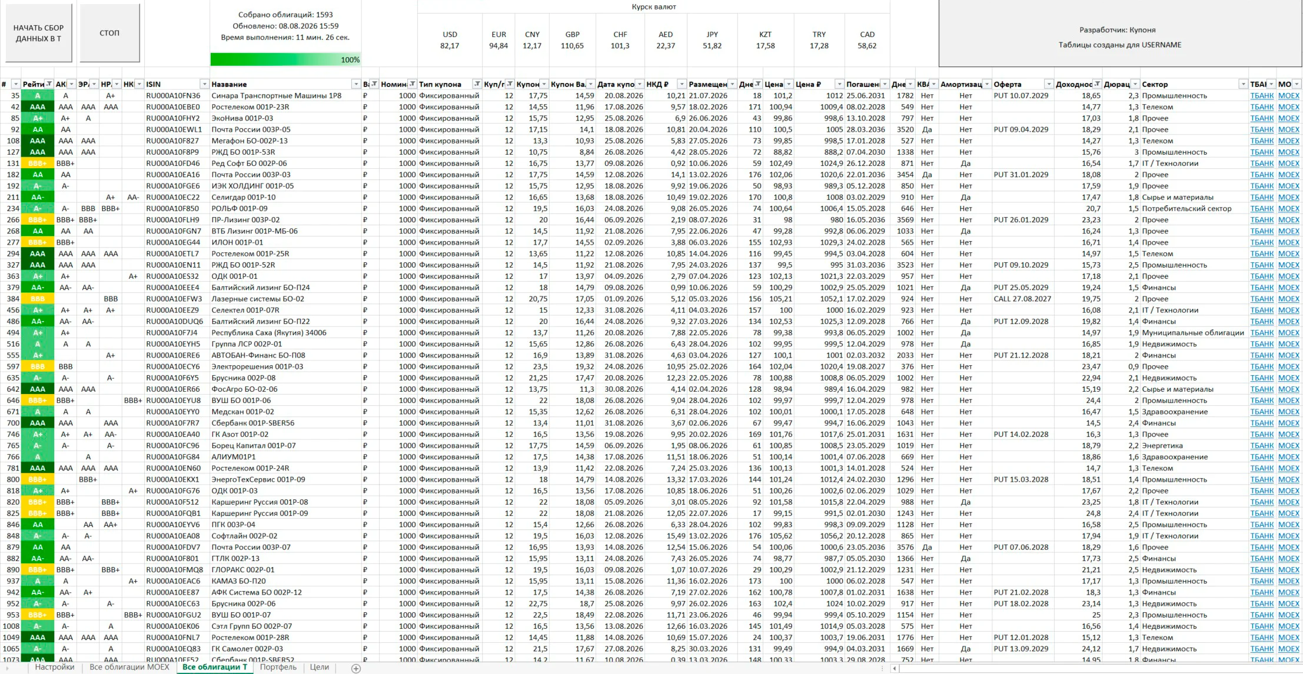Open the Дата купона column filter dropdown
Image resolution: width=1303 pixels, height=674 pixels.
(640, 85)
